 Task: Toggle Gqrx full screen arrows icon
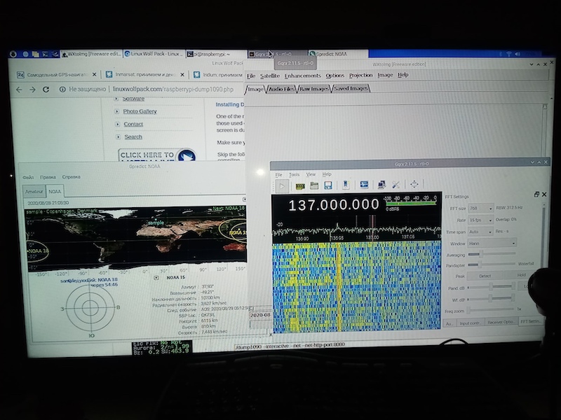point(414,185)
